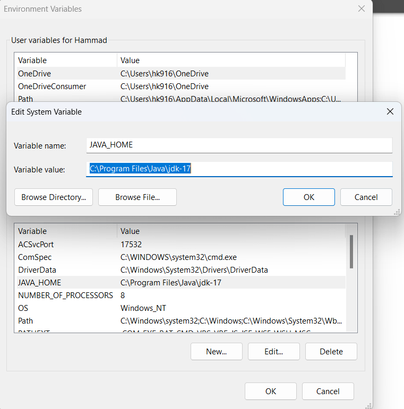
Task: Click the cmd.exe value cell
Action: [178, 257]
